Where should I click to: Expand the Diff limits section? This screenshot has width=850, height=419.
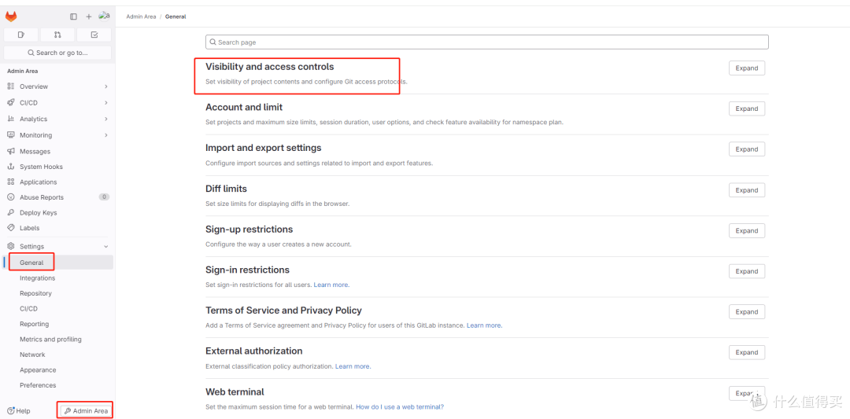pyautogui.click(x=746, y=190)
